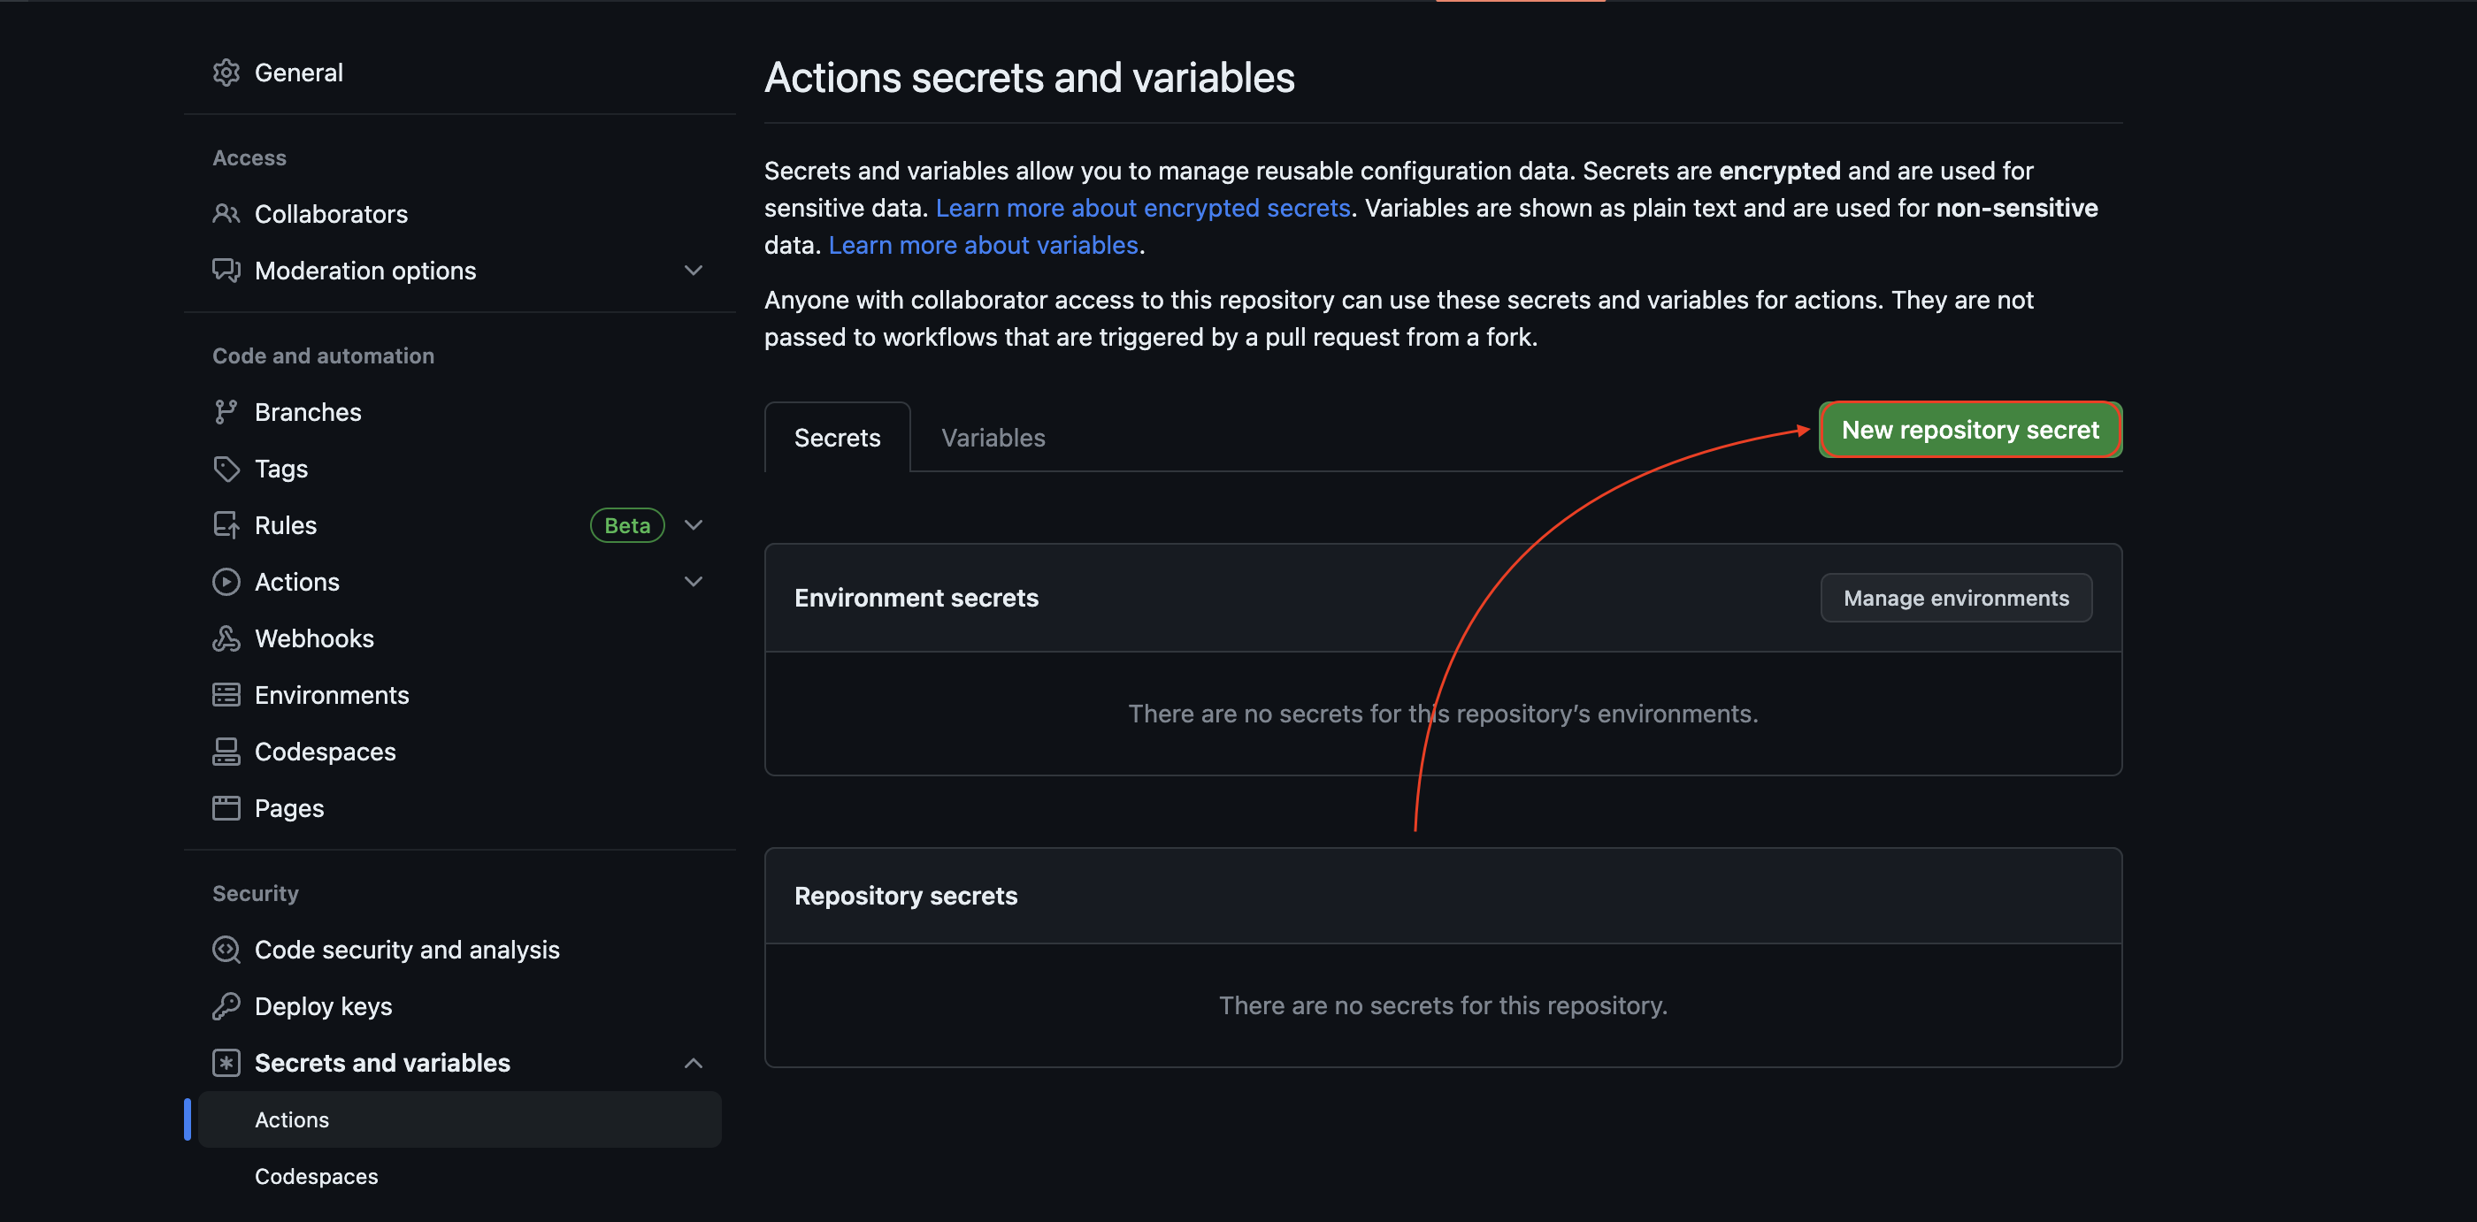Switch to the Variables tab
Viewport: 2477px width, 1222px height.
pos(993,439)
